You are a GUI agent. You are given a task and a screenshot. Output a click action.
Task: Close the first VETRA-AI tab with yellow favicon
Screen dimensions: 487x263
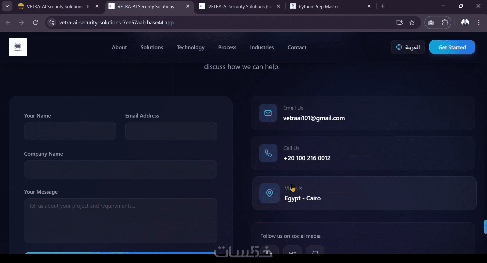(97, 6)
